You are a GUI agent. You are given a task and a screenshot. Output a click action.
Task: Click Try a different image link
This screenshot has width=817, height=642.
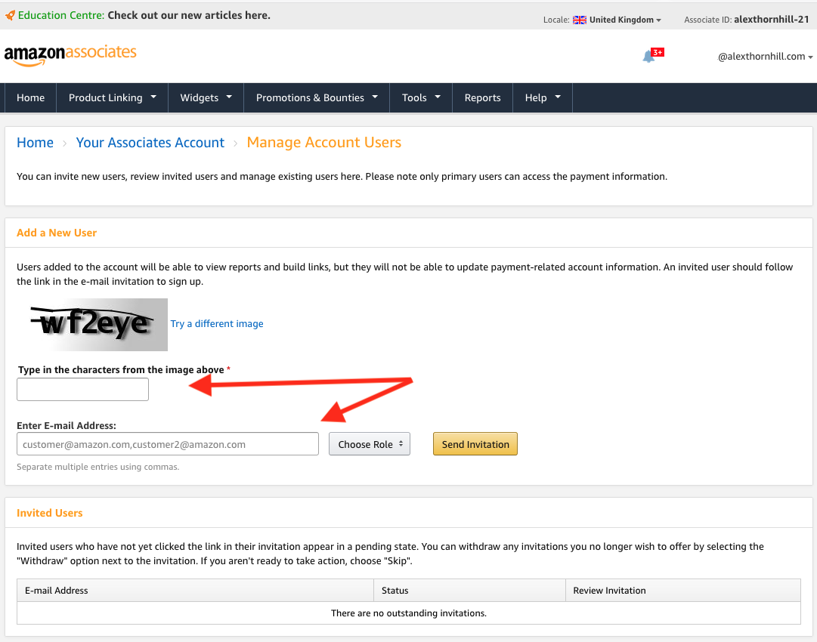click(217, 323)
